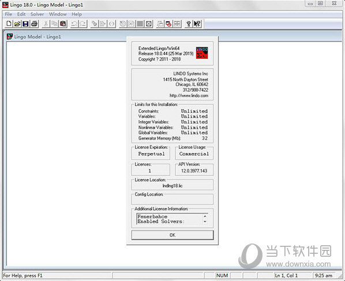Viewport: 345px width, 281px height.
Task: Click the empty Config Location field
Action: [172, 200]
